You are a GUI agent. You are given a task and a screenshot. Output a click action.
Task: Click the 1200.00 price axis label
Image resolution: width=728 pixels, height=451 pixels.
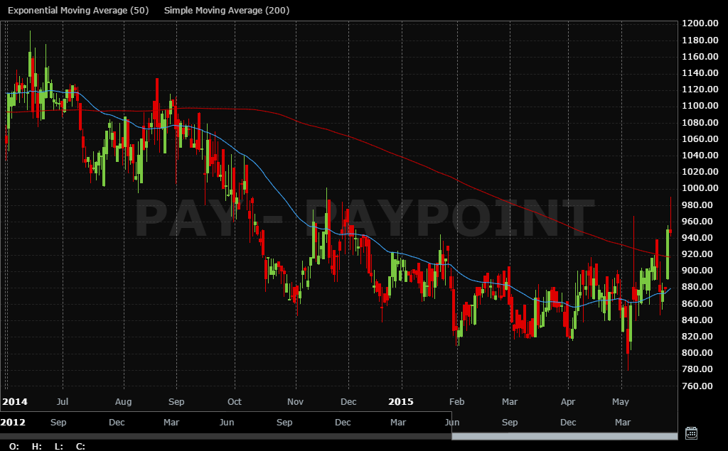(x=700, y=23)
